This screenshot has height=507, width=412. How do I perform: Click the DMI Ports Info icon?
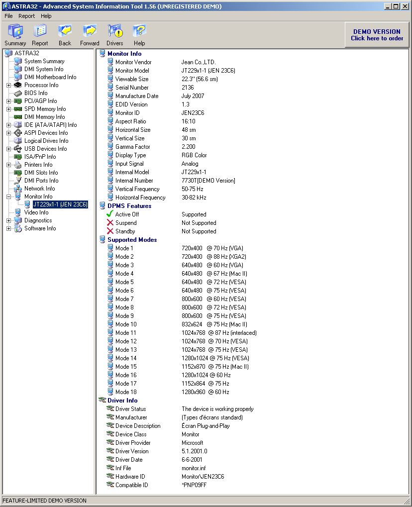point(18,181)
